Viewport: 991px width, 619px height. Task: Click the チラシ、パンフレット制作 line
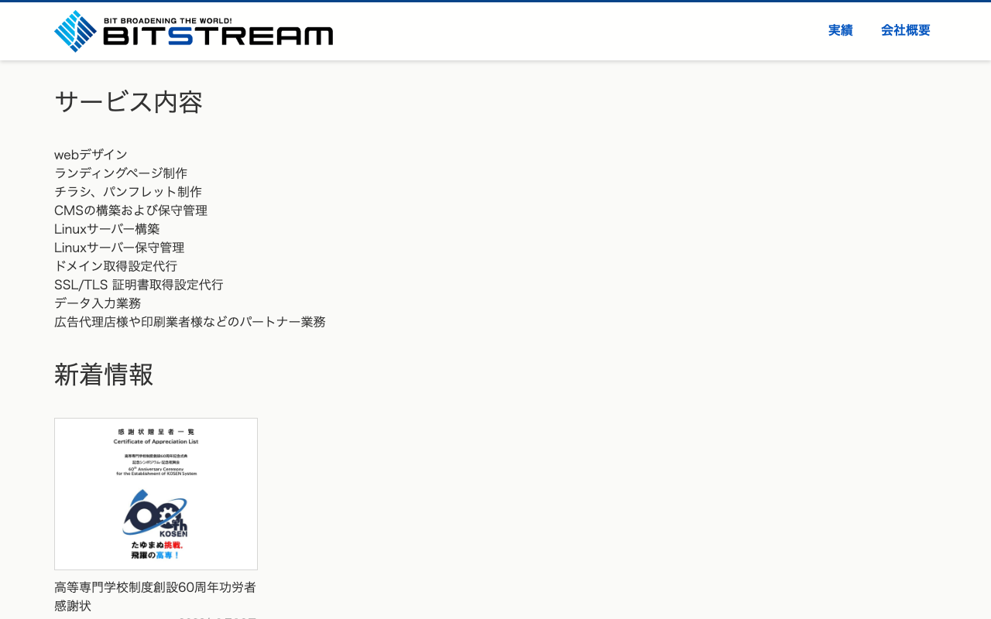(x=128, y=192)
